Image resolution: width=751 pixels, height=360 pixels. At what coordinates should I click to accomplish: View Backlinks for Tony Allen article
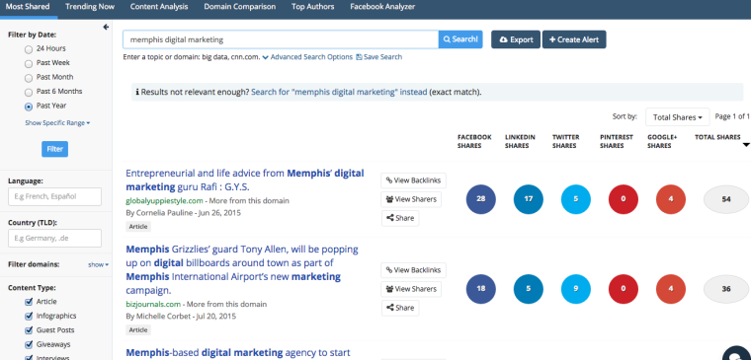pyautogui.click(x=413, y=270)
